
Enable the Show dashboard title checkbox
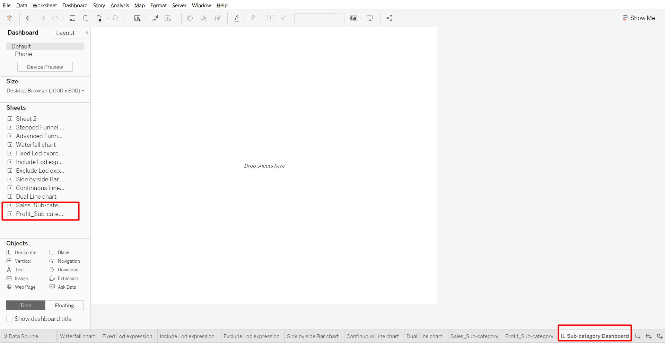pyautogui.click(x=9, y=319)
